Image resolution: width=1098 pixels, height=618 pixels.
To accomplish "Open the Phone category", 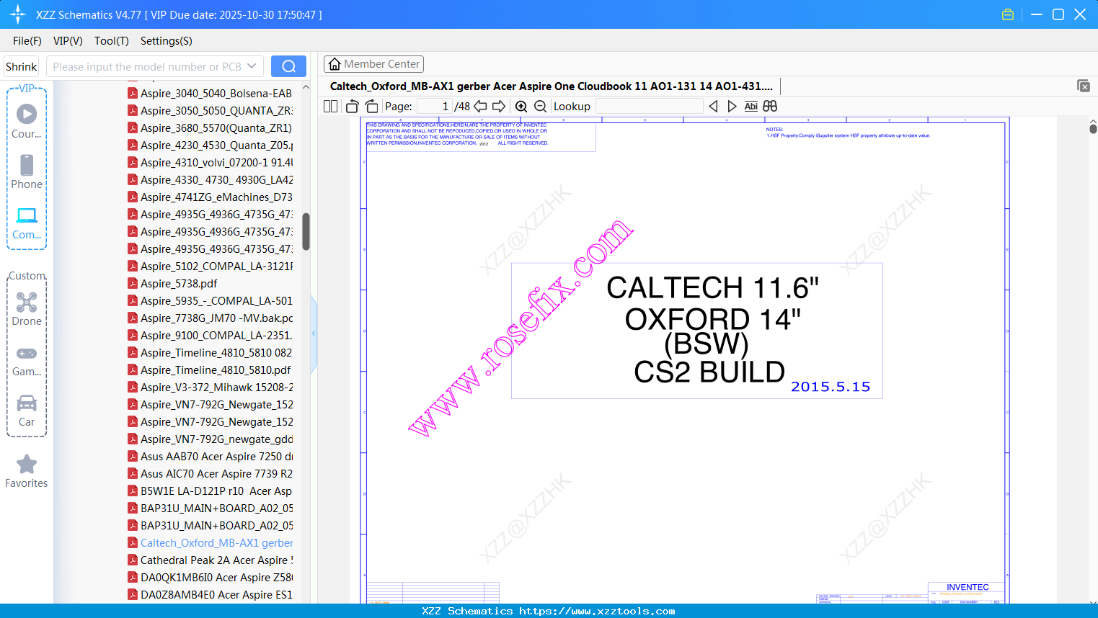I will (27, 171).
